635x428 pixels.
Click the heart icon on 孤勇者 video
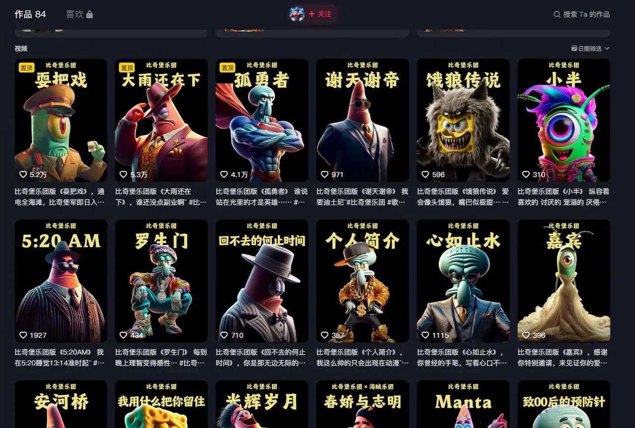click(224, 175)
